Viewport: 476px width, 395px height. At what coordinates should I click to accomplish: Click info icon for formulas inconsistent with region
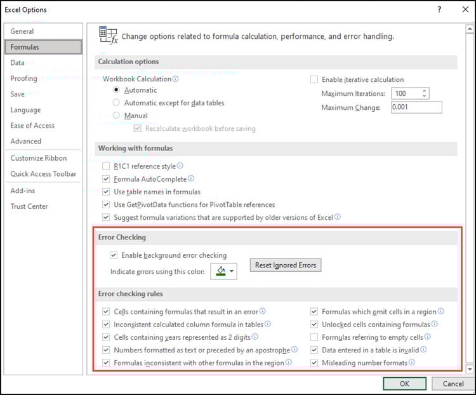tap(289, 362)
